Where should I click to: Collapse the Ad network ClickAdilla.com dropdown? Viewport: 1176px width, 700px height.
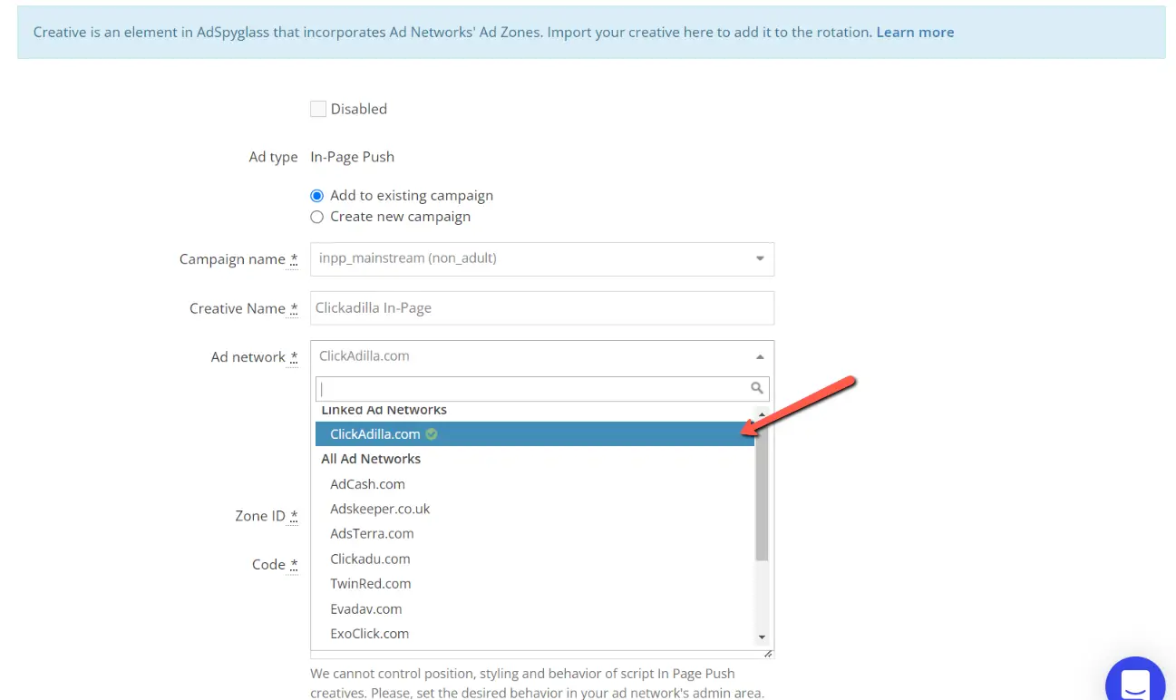pyautogui.click(x=542, y=356)
